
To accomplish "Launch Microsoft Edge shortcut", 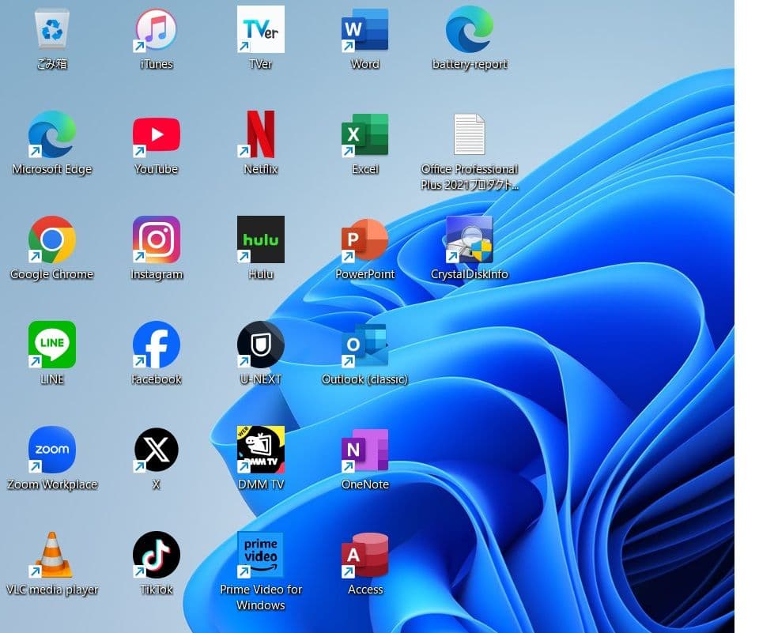I will pyautogui.click(x=52, y=134).
